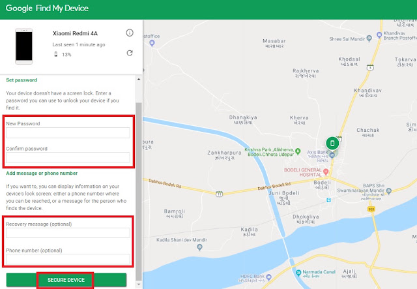This screenshot has width=417, height=289.
Task: Click the Axis Bank map marker
Action: [x=332, y=155]
